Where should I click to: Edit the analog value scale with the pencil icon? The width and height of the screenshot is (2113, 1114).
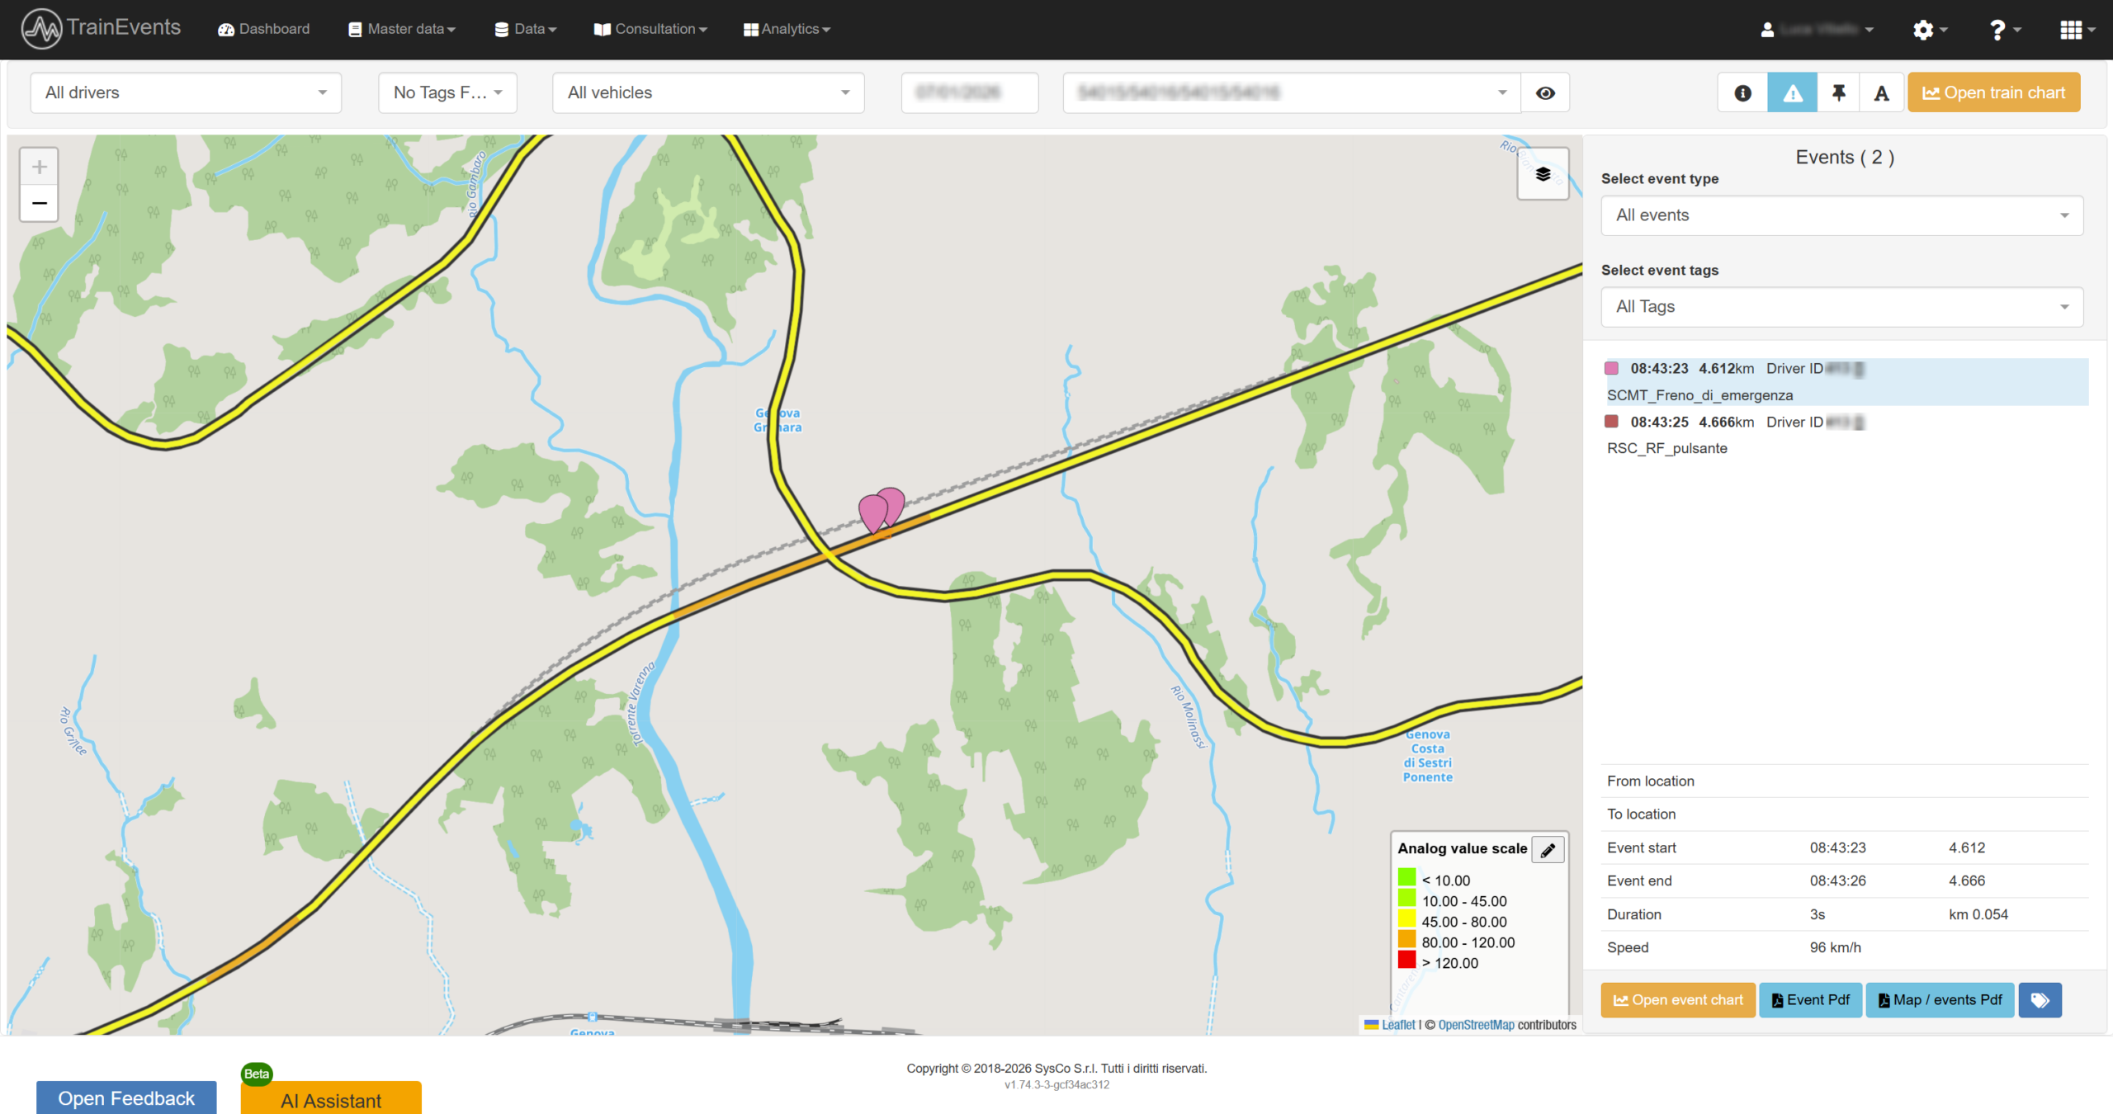[1548, 849]
